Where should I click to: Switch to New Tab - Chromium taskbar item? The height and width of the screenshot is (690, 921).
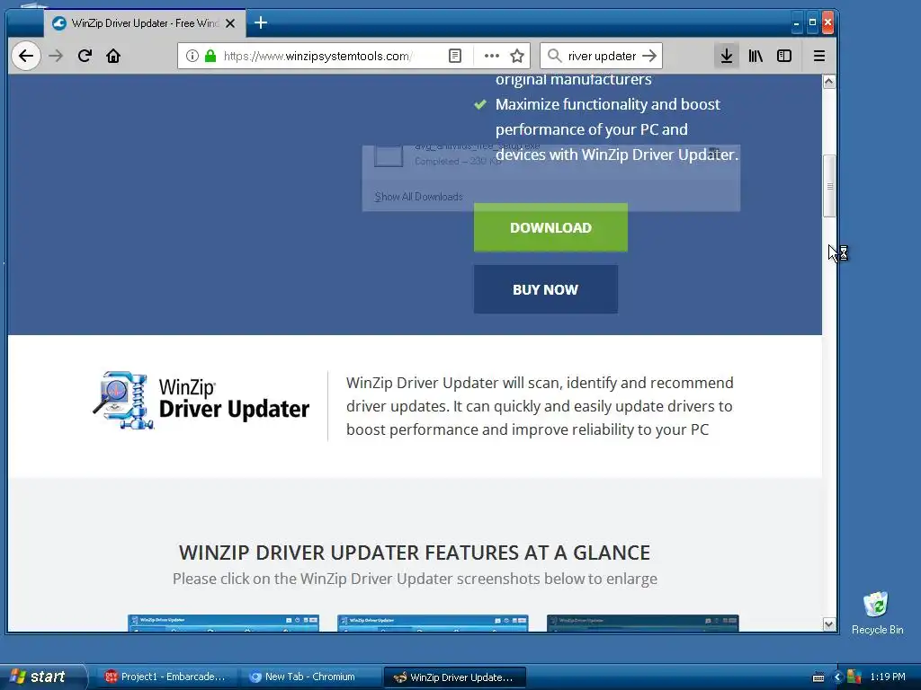click(x=309, y=677)
